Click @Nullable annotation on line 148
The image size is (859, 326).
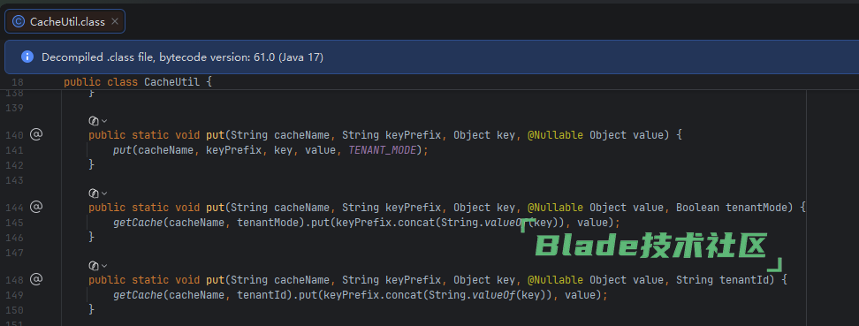[x=555, y=280]
